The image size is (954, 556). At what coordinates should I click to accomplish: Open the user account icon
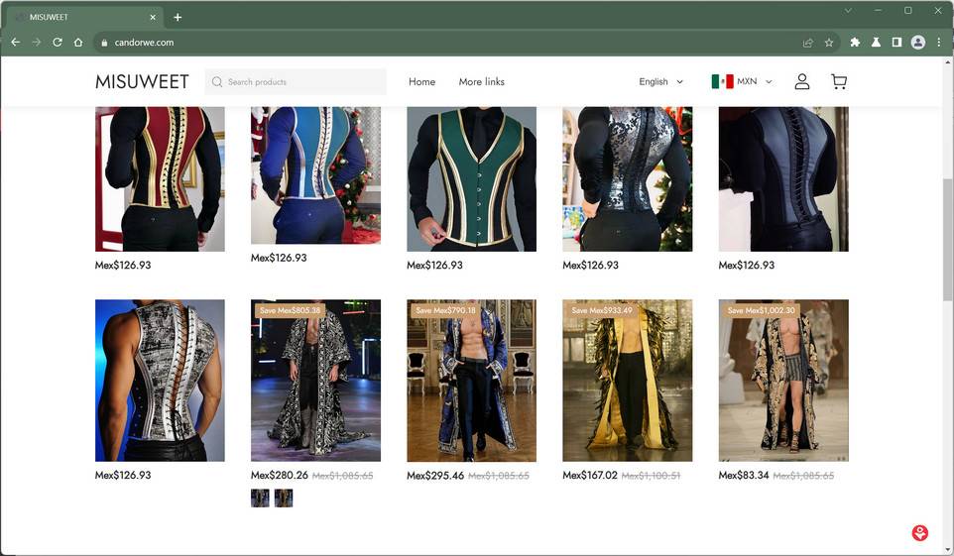[802, 81]
